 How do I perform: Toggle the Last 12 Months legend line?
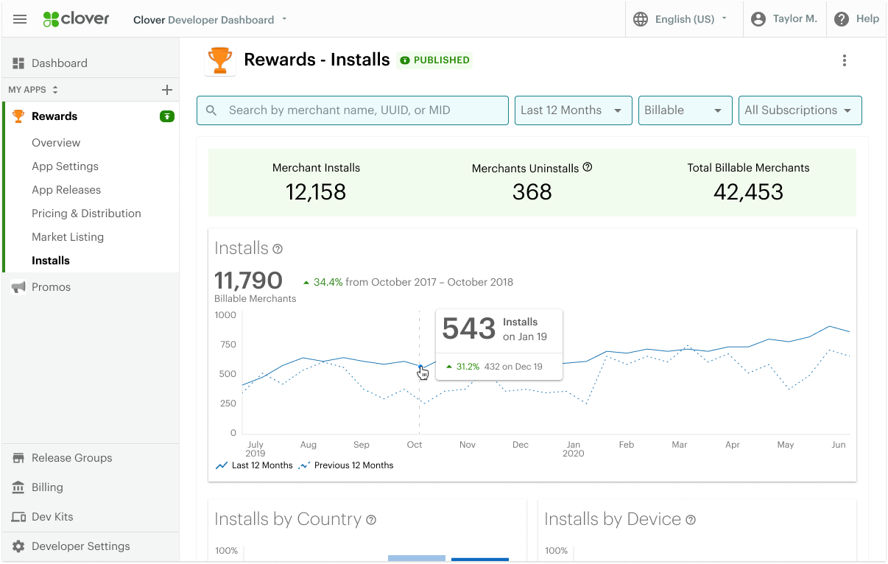pyautogui.click(x=253, y=465)
